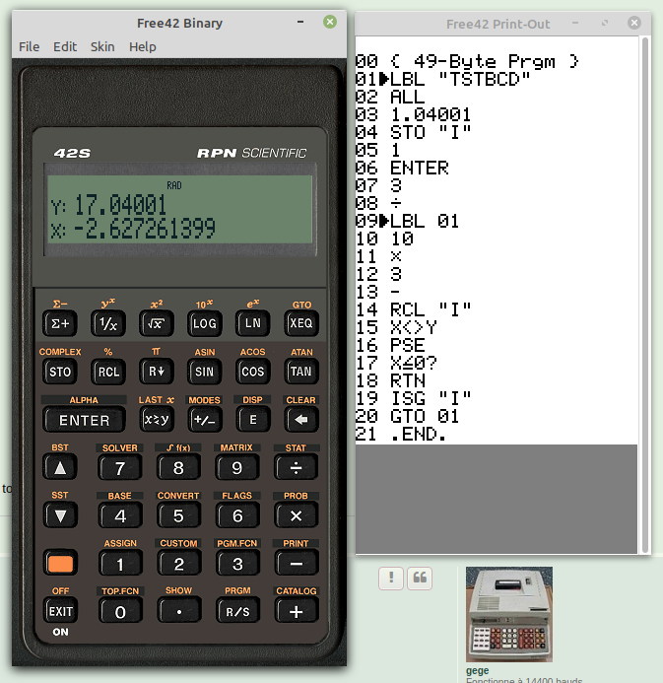Close the Free42 Print-Out window

(x=633, y=23)
